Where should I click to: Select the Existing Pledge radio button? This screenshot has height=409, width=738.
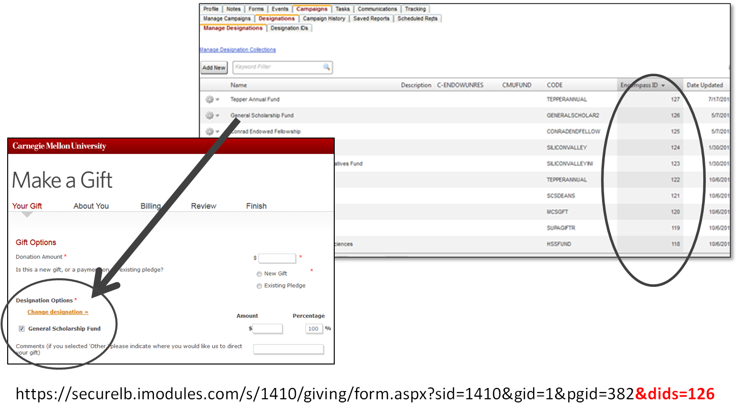259,286
